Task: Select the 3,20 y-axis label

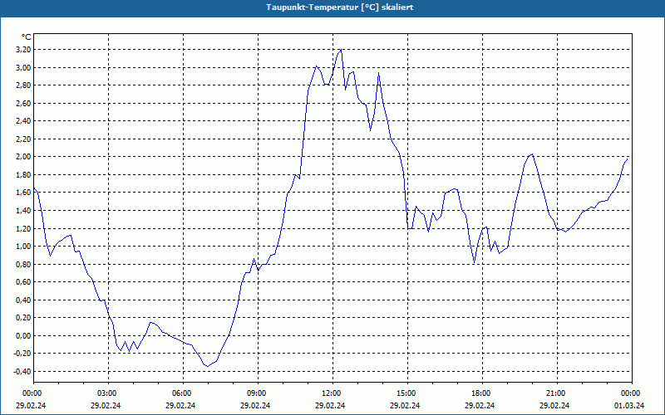Action: (23, 50)
